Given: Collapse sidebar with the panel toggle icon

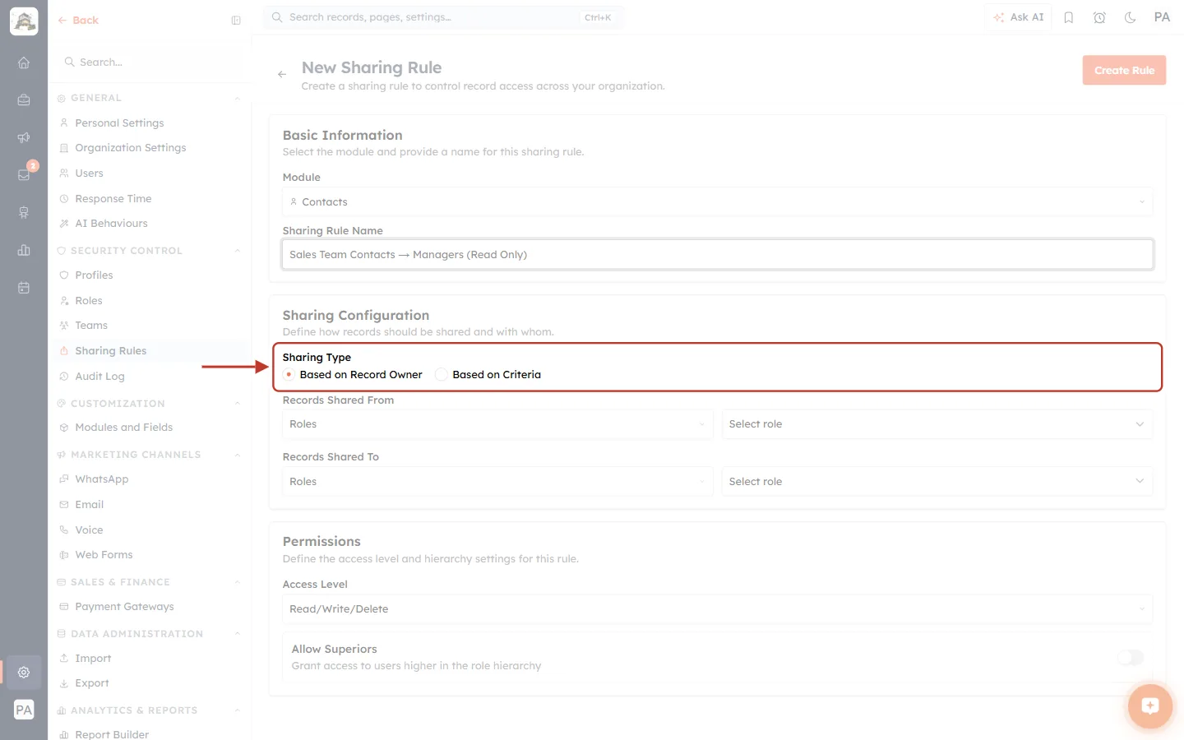Looking at the screenshot, I should [x=236, y=21].
